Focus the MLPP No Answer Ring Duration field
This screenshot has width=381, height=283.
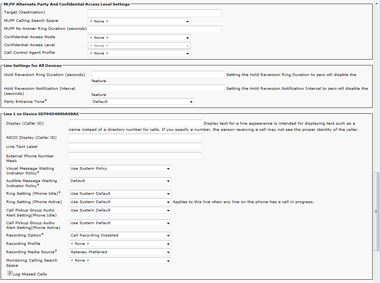(x=154, y=29)
